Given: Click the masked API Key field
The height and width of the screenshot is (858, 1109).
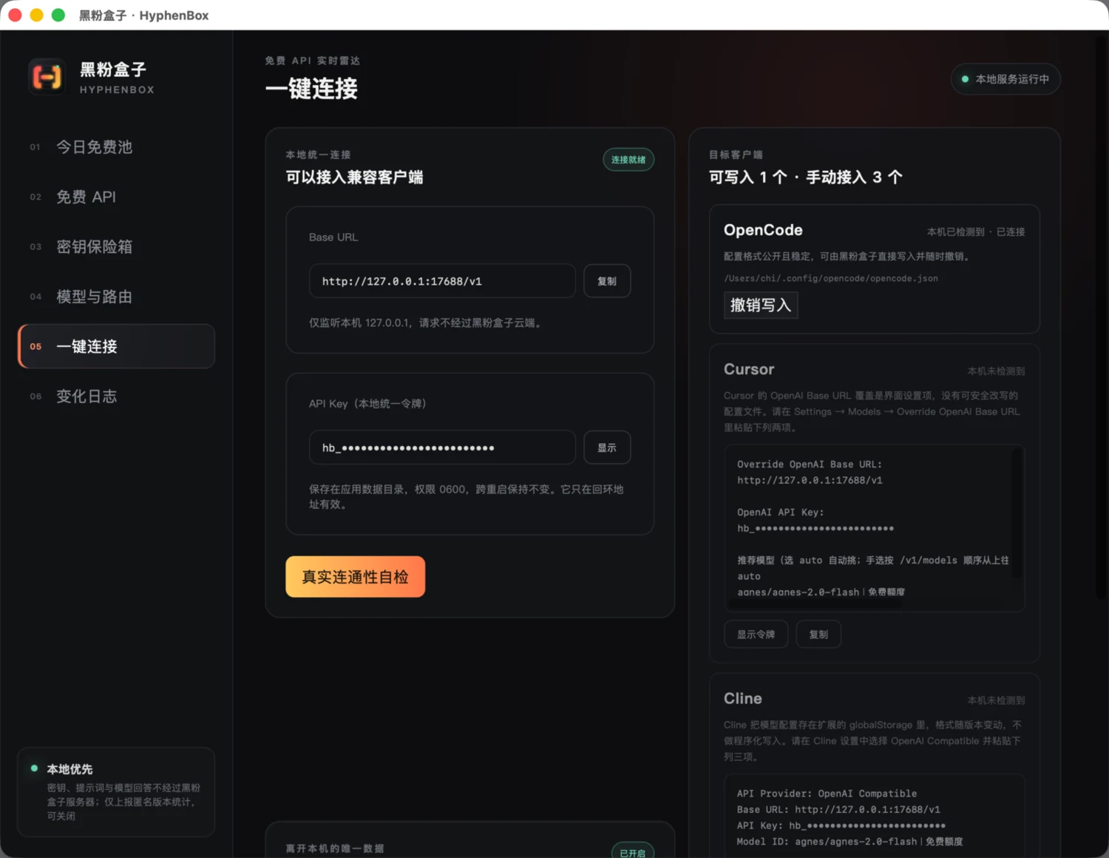Looking at the screenshot, I should pos(442,447).
